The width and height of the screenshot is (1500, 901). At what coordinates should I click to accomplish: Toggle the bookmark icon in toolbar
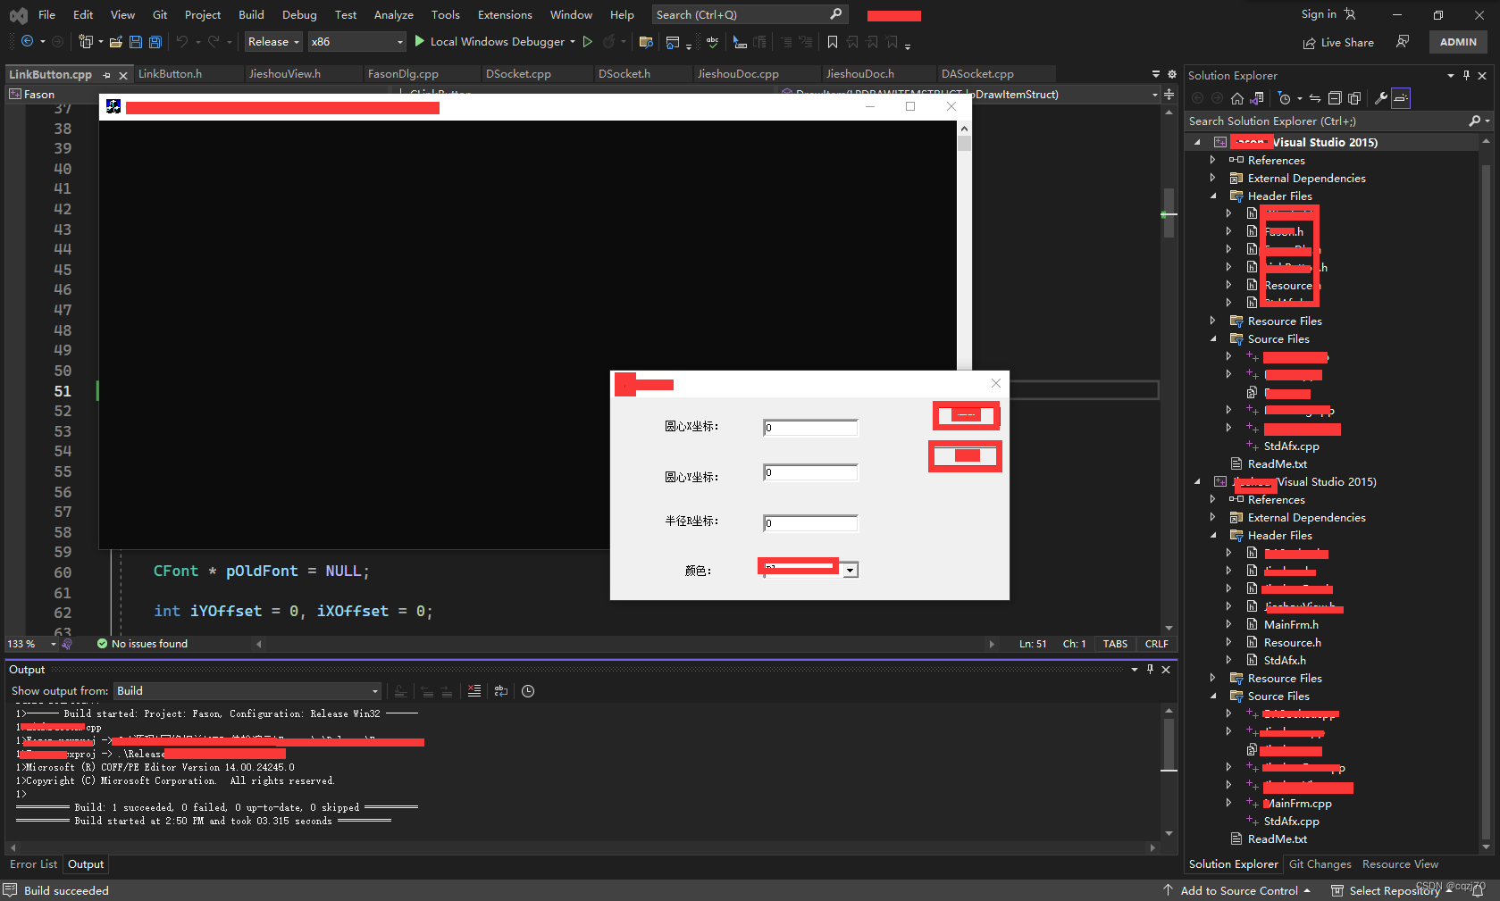click(833, 41)
